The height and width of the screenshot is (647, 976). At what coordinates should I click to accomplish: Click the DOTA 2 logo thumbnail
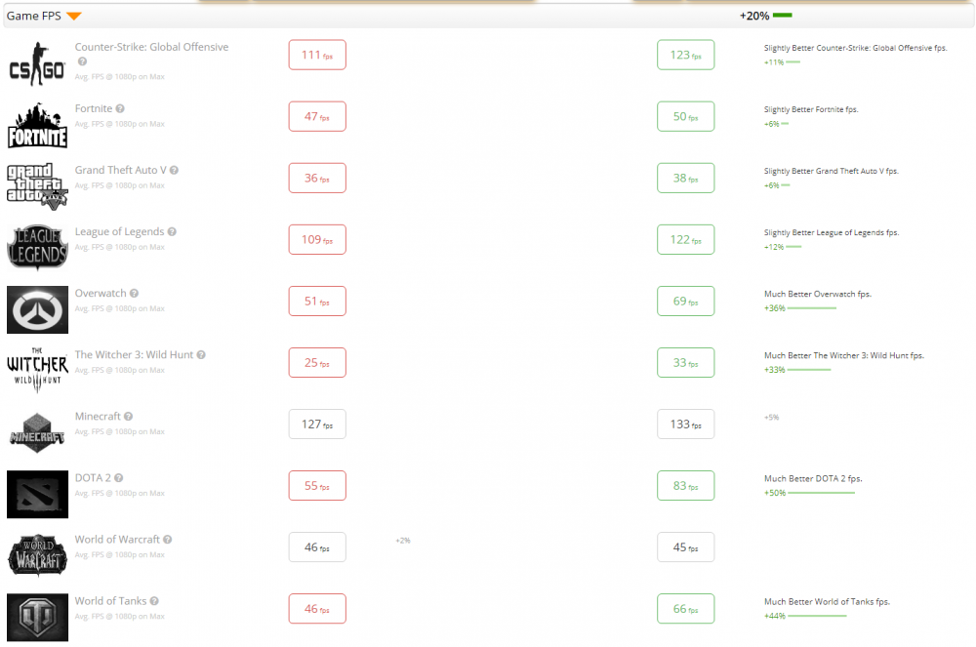pyautogui.click(x=37, y=495)
